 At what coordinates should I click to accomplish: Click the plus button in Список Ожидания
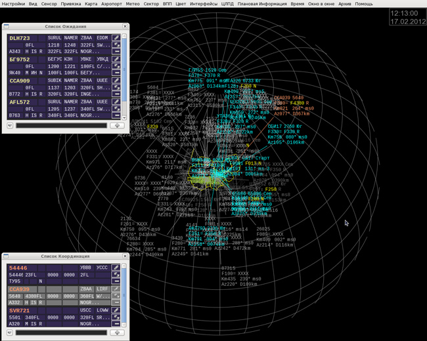pyautogui.click(x=117, y=126)
